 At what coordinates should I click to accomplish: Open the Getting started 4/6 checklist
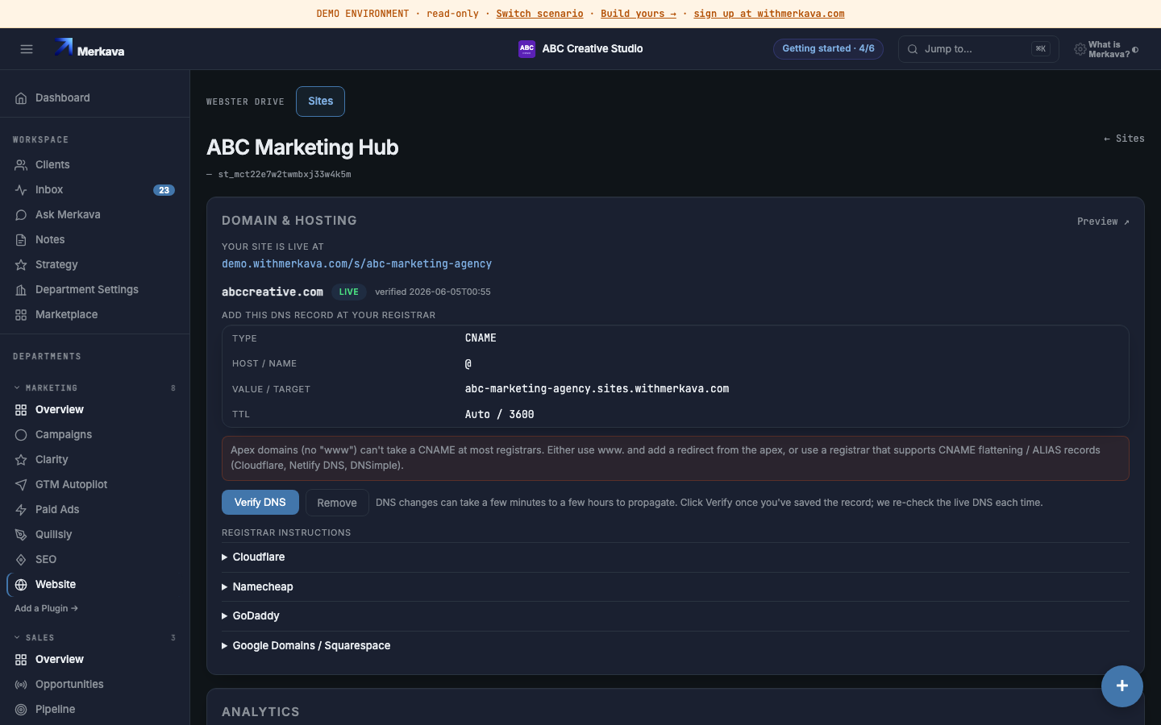tap(828, 49)
